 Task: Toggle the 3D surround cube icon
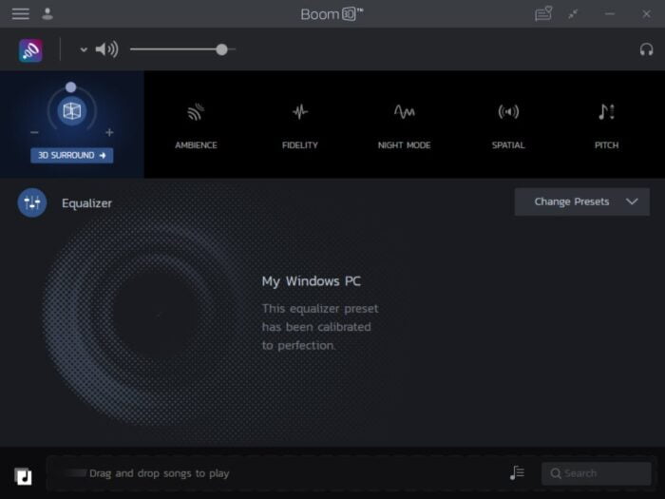click(x=71, y=111)
